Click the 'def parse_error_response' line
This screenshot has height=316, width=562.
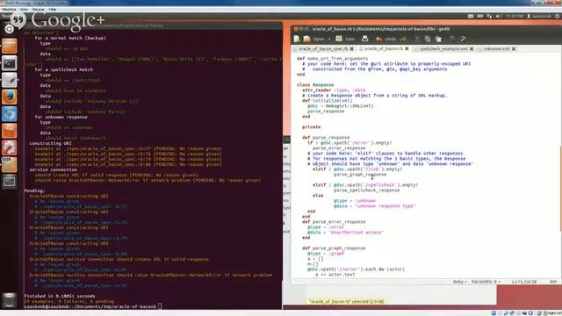click(x=334, y=222)
